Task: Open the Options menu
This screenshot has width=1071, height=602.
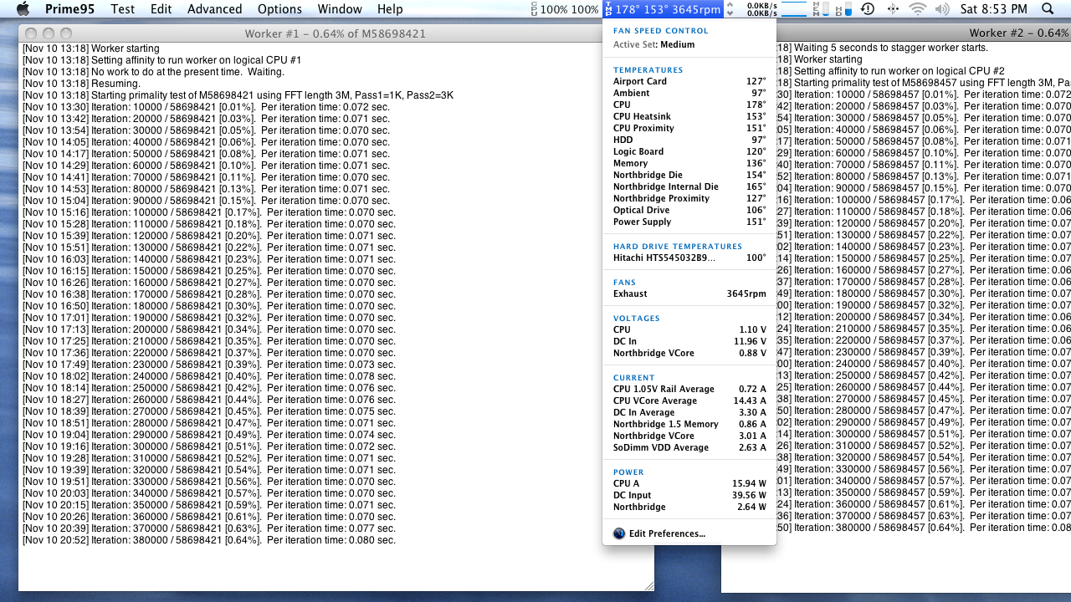Action: (279, 9)
